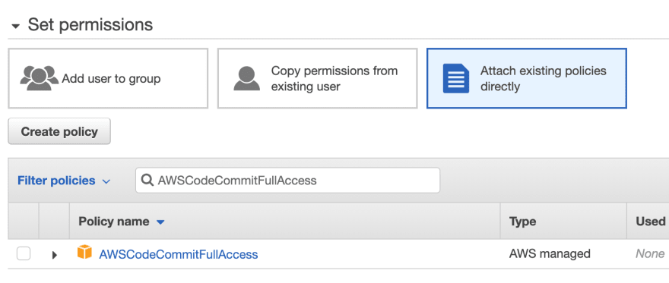Collapse the Set permissions section triangle
The width and height of the screenshot is (669, 283).
[16, 27]
